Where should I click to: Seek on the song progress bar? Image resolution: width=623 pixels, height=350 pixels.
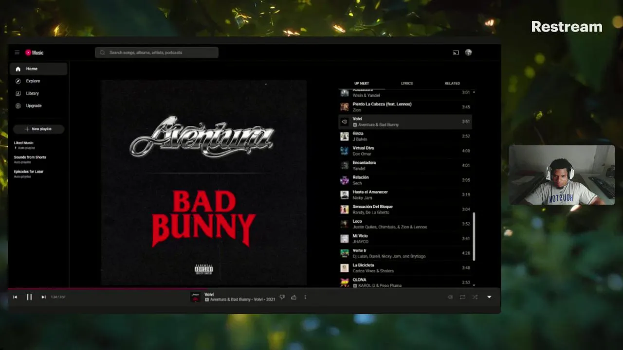[254, 288]
